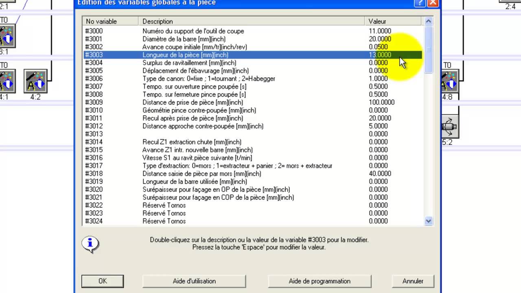Select row #3019 Longueur de la barre utilisée
Viewport: 521px width, 293px height.
(x=253, y=182)
